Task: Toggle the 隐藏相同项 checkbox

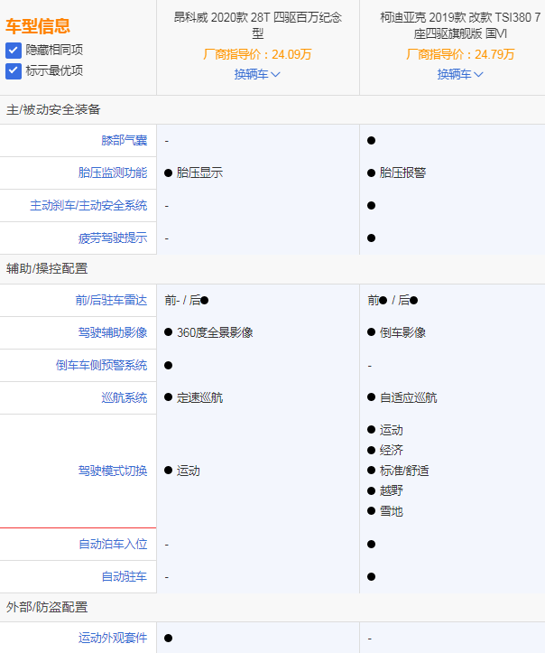Action: pyautogui.click(x=14, y=51)
